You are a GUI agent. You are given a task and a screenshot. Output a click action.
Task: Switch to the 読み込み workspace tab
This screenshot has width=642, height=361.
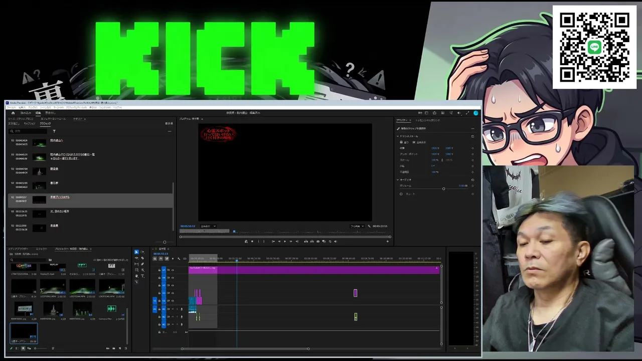click(x=26, y=113)
